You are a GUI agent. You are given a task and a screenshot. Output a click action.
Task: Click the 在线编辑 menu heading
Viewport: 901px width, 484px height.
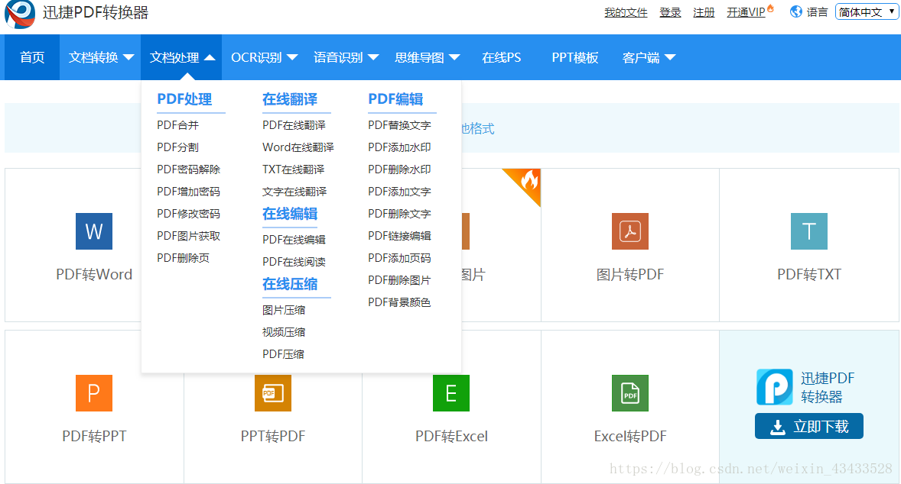pyautogui.click(x=290, y=214)
